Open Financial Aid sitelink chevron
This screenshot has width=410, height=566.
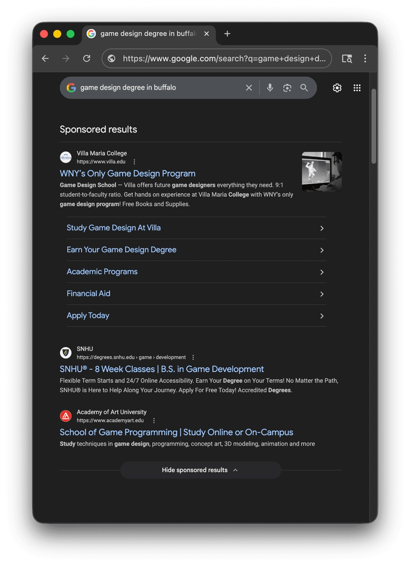(x=322, y=294)
